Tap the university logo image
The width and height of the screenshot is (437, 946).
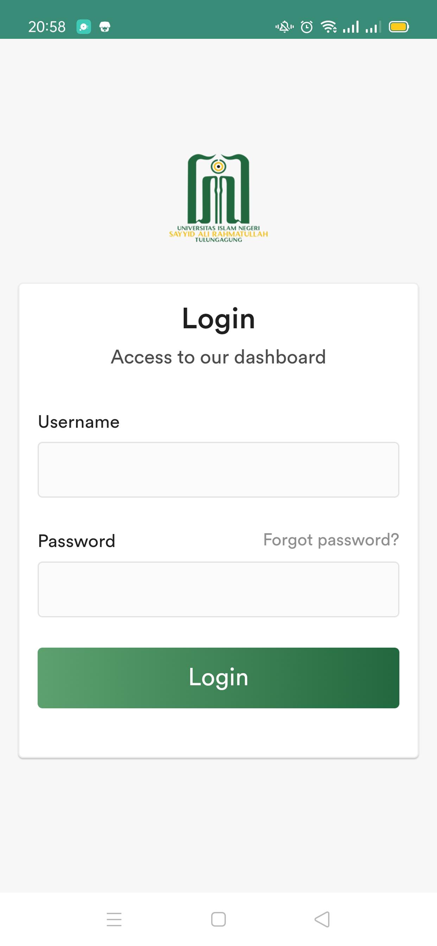(218, 198)
